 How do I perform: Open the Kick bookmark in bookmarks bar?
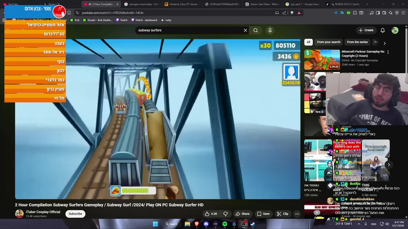point(75,20)
